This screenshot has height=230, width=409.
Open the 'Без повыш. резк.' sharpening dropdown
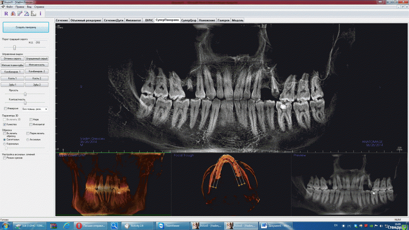pos(35,109)
